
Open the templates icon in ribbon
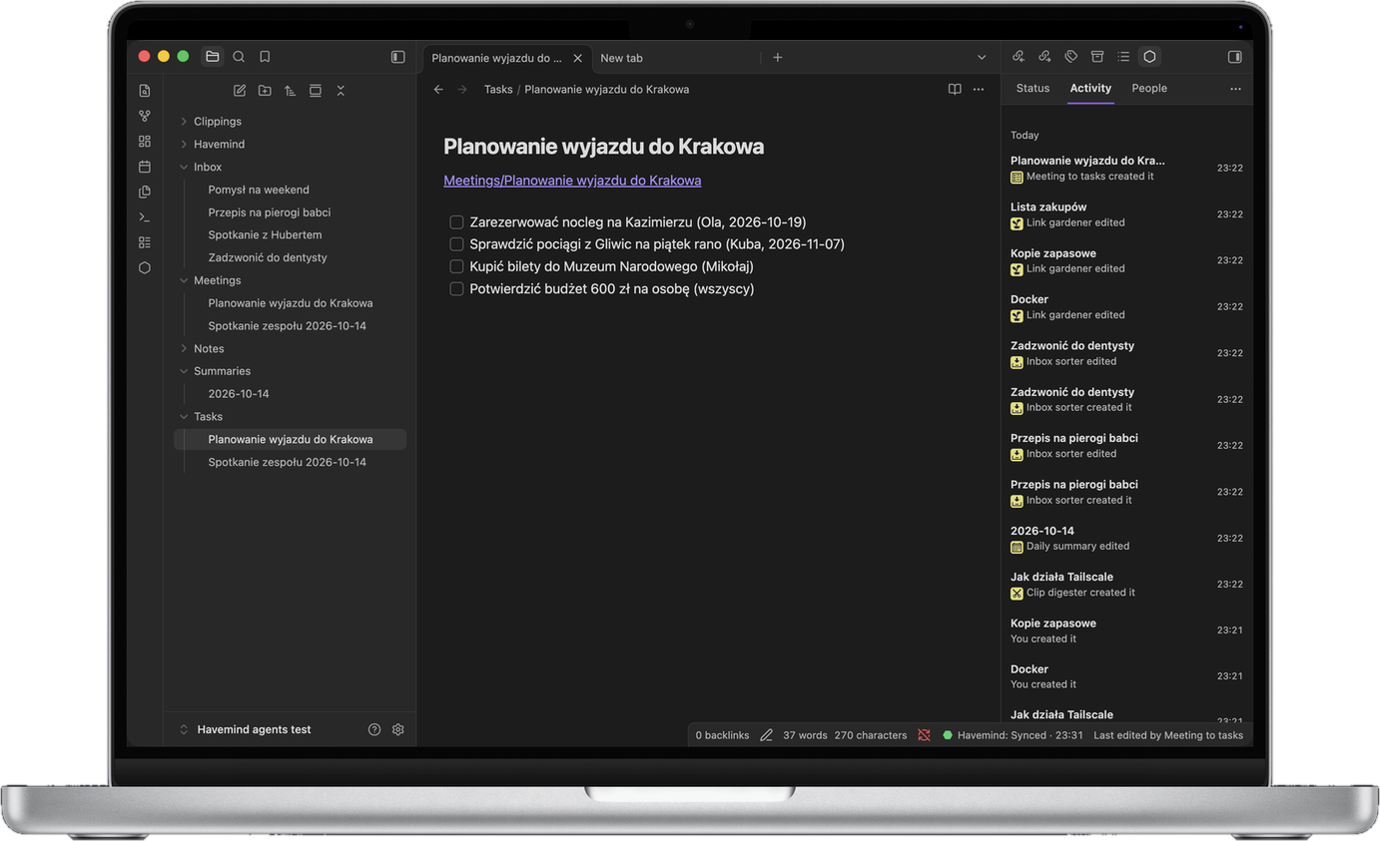145,192
